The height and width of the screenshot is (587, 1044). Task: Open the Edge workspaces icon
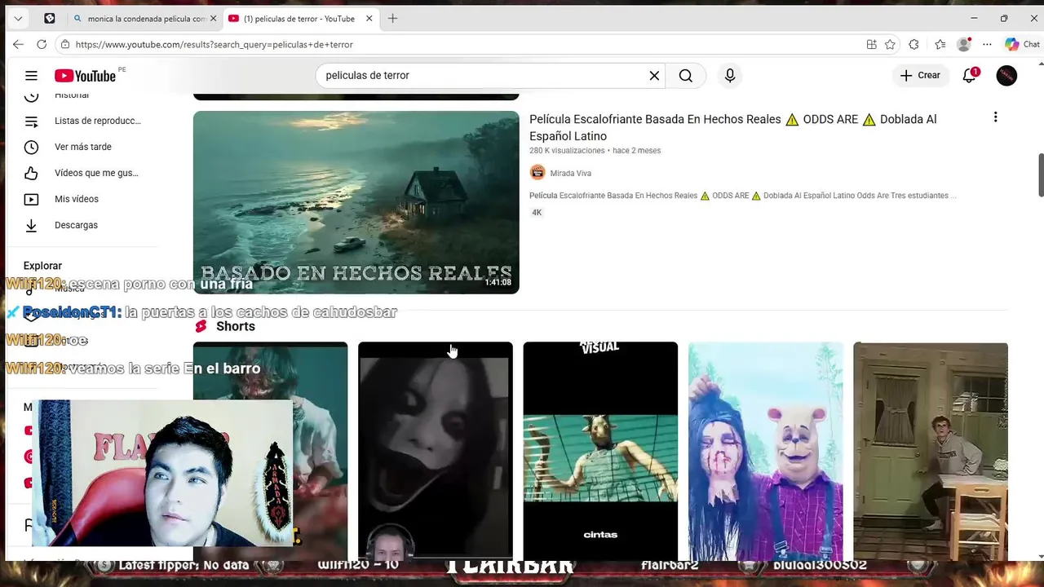pos(50,18)
